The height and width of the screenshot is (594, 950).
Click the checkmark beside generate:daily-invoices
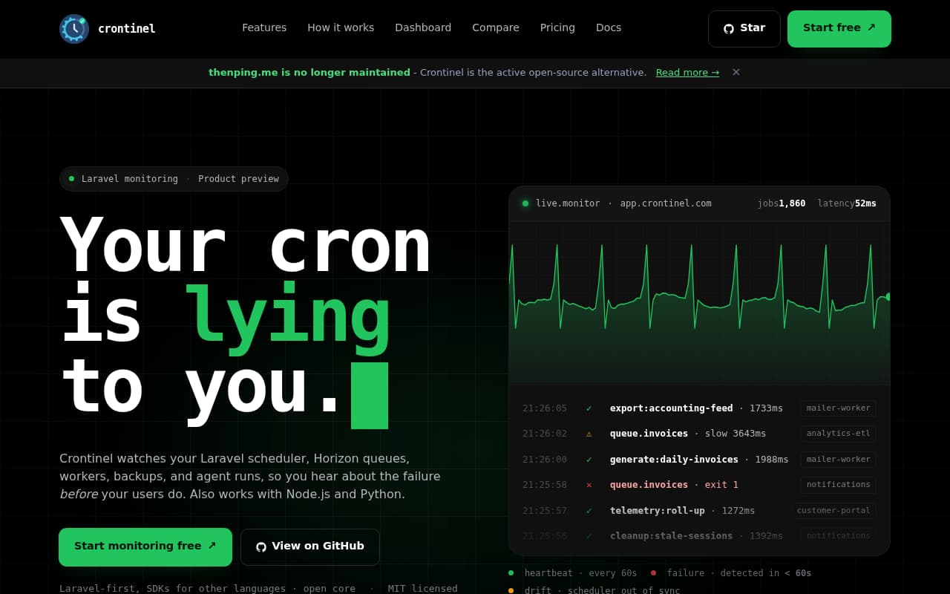(x=589, y=460)
